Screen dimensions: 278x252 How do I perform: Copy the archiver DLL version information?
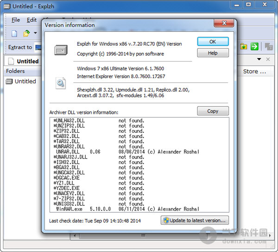[213, 111]
